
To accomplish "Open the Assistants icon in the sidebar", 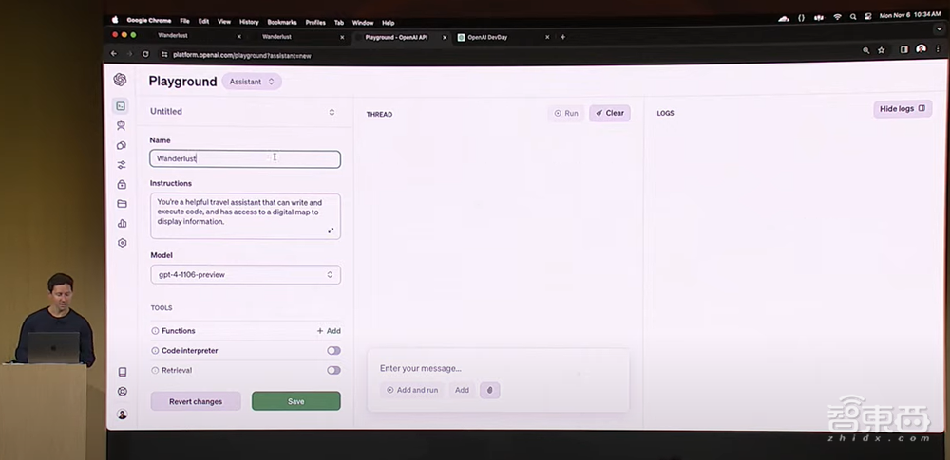I will coord(121,125).
